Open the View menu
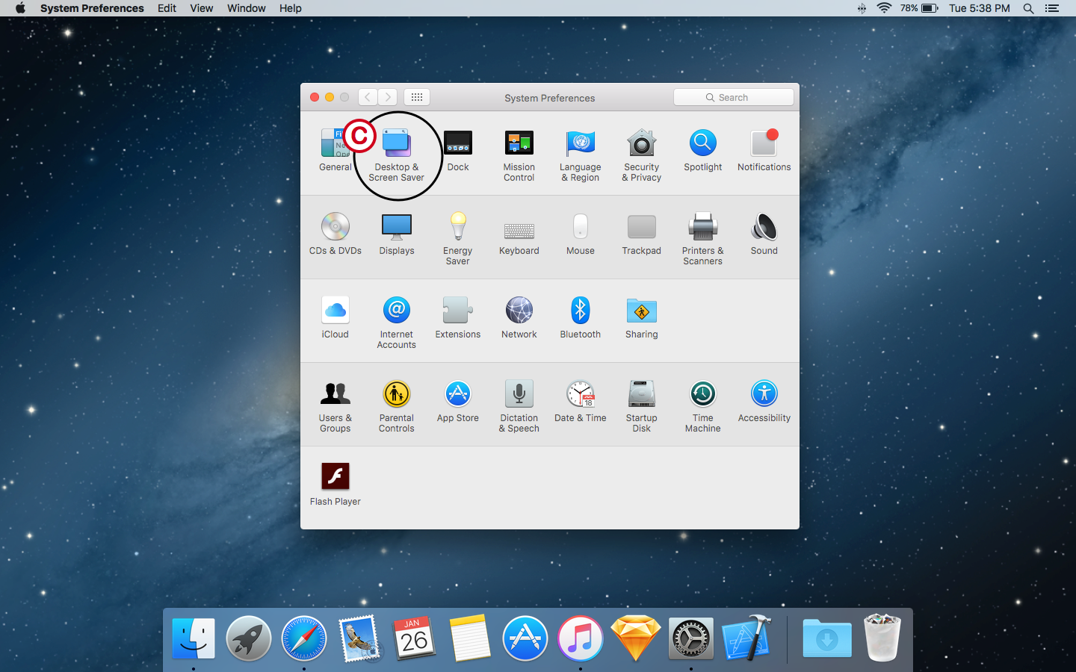This screenshot has width=1076, height=672. [201, 8]
